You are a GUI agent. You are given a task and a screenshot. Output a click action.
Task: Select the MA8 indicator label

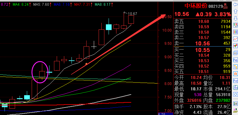[104, 5]
